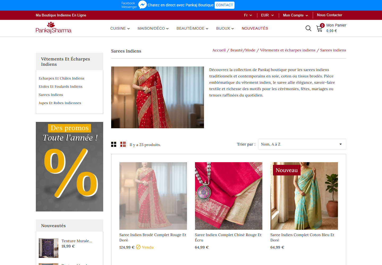Expand the Mon Compte dropdown
This screenshot has height=265, width=382.
point(296,15)
